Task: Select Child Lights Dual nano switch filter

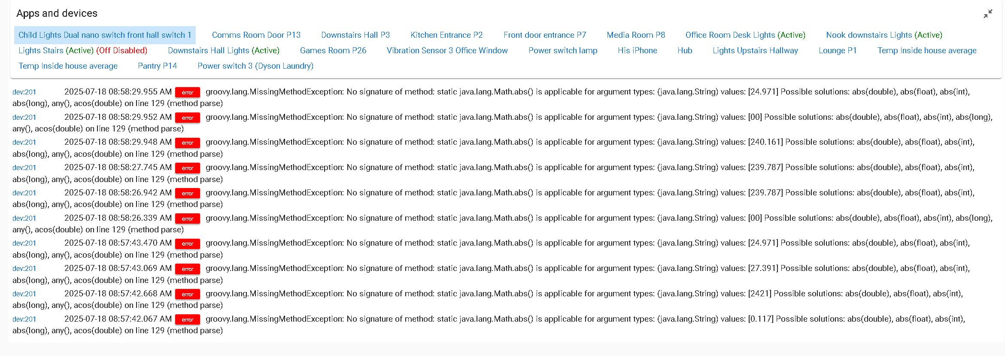Action: pyautogui.click(x=105, y=35)
